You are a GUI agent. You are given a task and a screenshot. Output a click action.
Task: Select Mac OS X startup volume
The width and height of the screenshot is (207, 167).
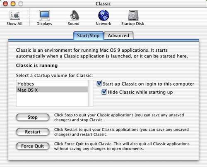pos(52,90)
